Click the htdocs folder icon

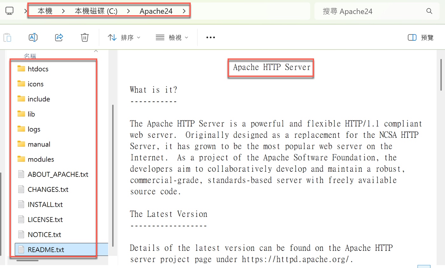click(x=21, y=69)
